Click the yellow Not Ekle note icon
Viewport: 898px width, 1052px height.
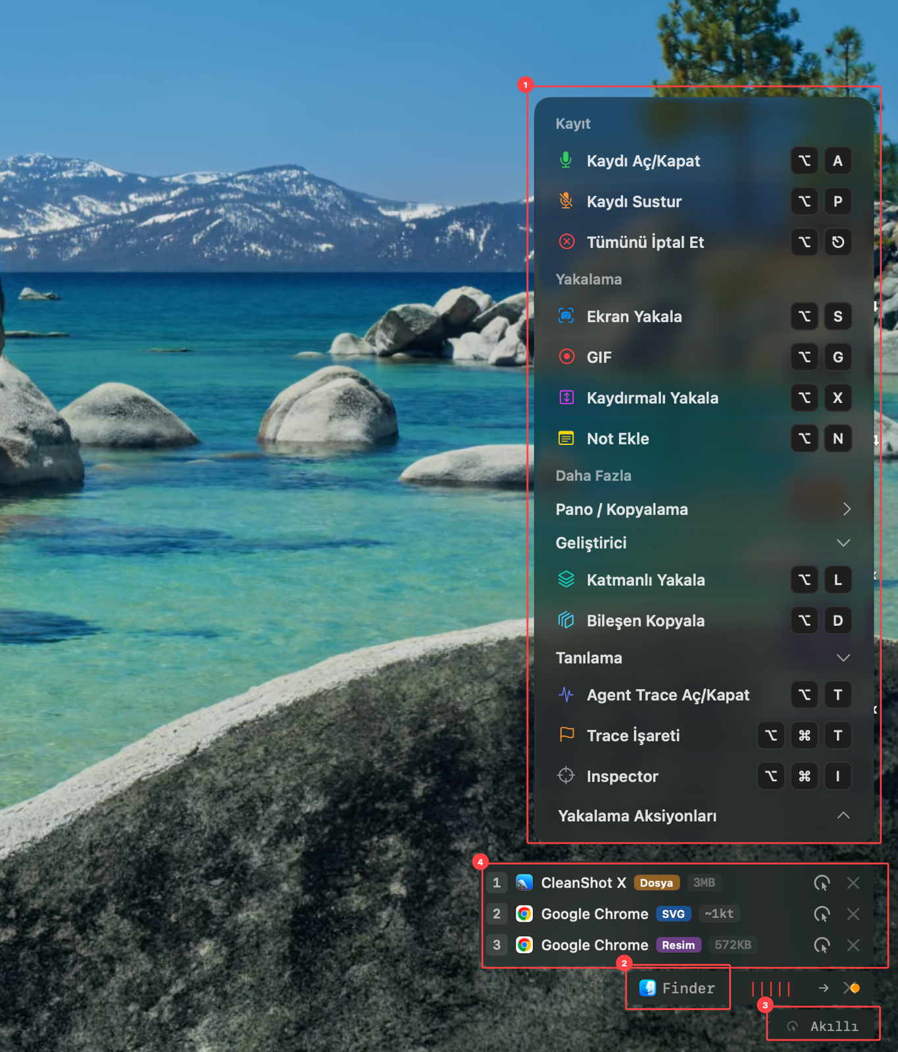click(566, 439)
